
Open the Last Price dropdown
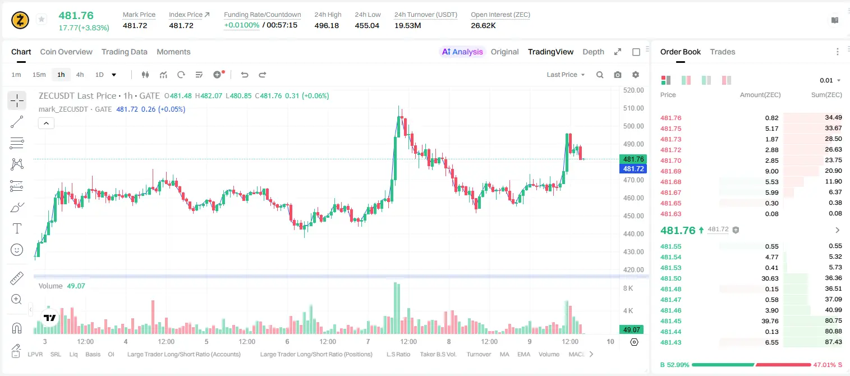pyautogui.click(x=566, y=75)
